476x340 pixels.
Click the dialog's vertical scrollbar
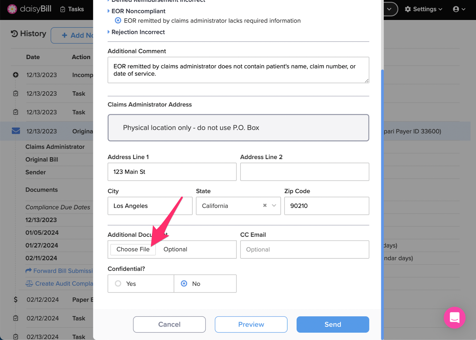pyautogui.click(x=382, y=204)
